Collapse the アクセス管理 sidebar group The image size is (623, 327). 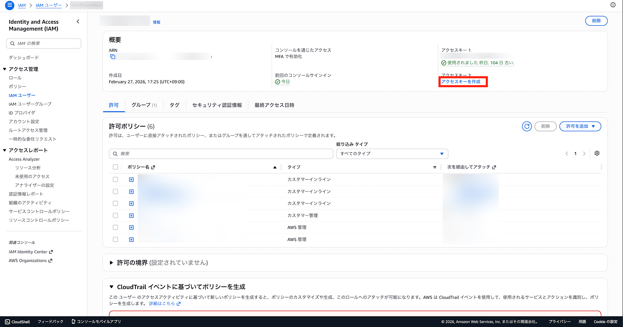5,69
